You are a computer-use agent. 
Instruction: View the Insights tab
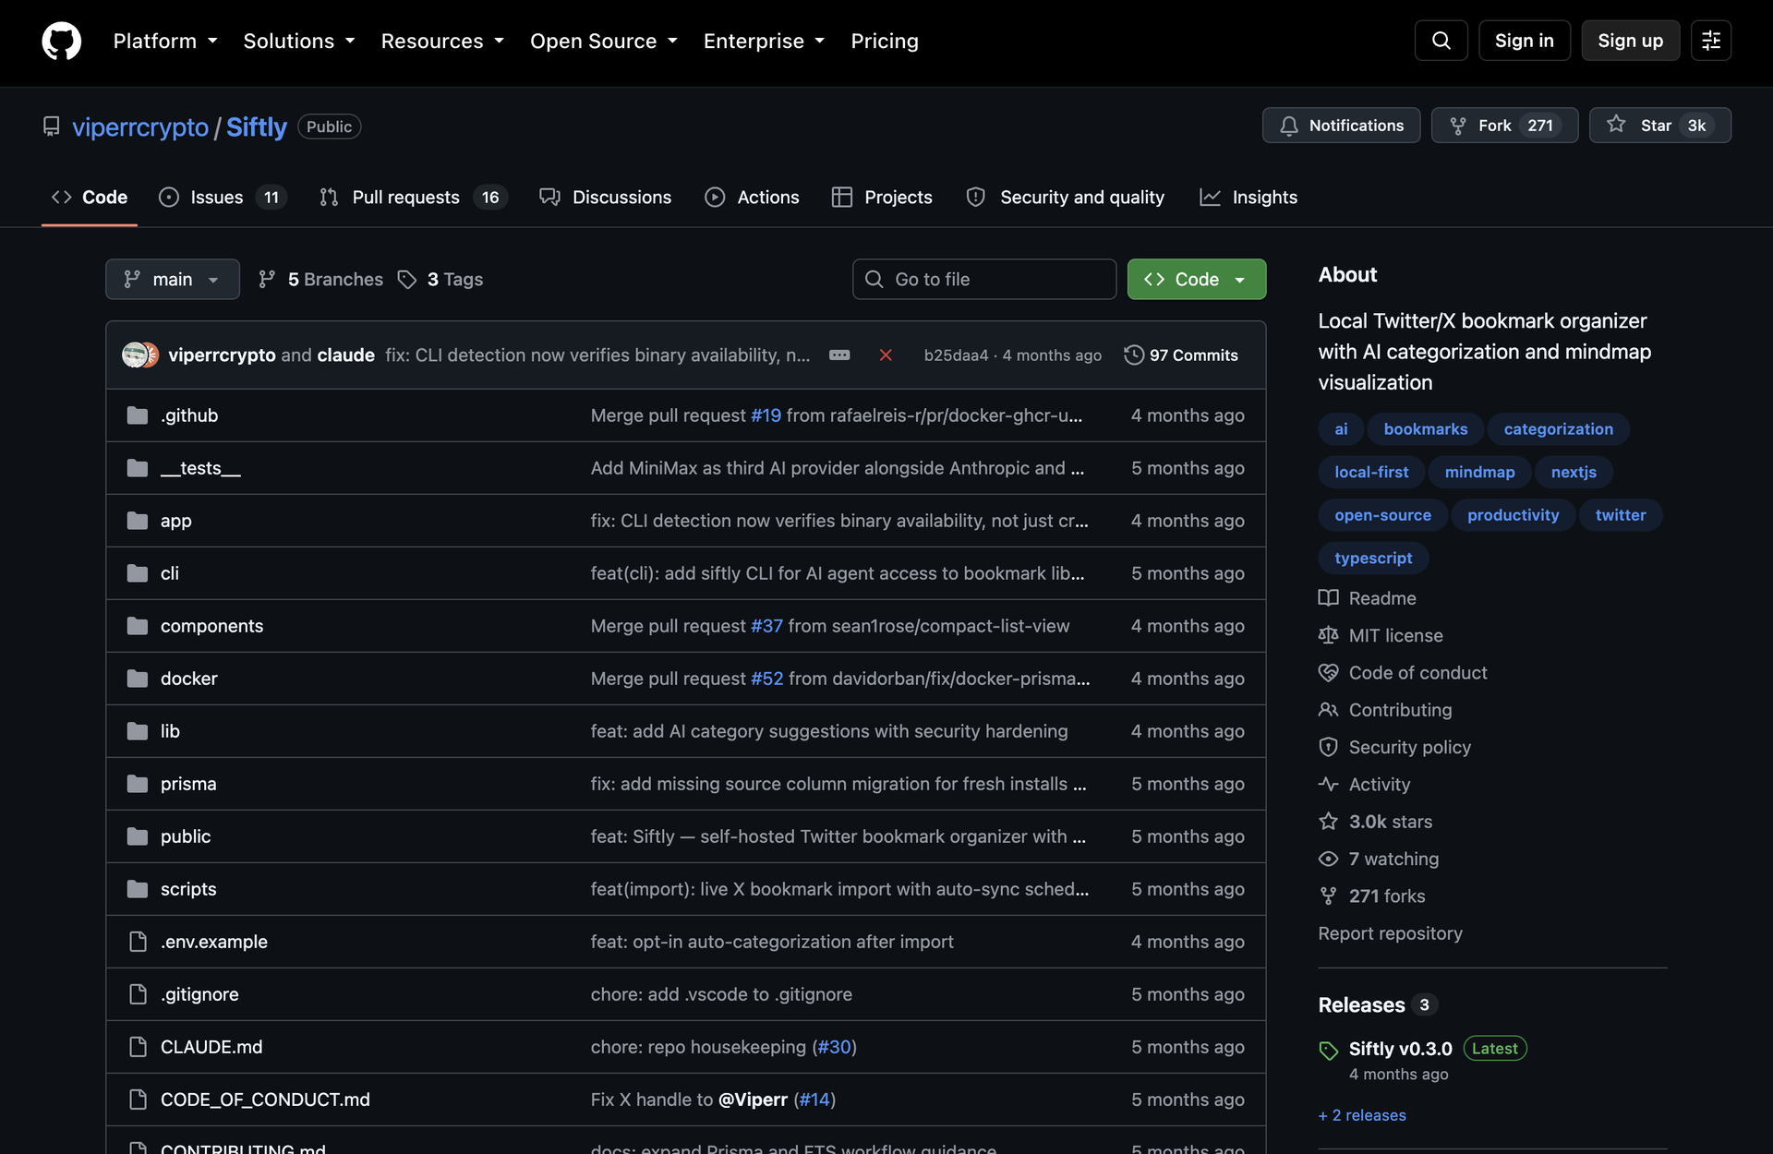click(x=1248, y=198)
